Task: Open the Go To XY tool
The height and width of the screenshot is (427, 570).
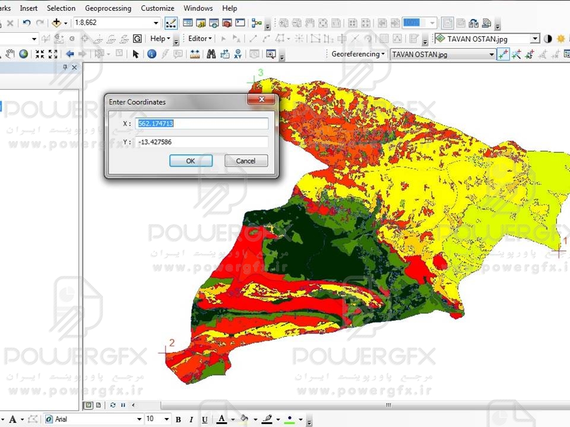Action: 237,54
